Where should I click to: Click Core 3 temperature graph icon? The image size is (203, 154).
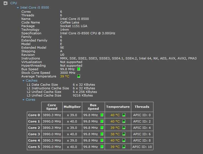(x=124, y=134)
